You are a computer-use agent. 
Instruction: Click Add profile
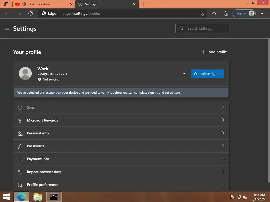click(x=214, y=52)
